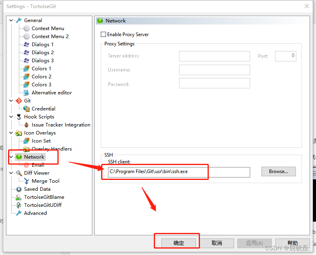Collapse the Diff Viewer tree node
This screenshot has width=316, height=255.
click(x=11, y=173)
